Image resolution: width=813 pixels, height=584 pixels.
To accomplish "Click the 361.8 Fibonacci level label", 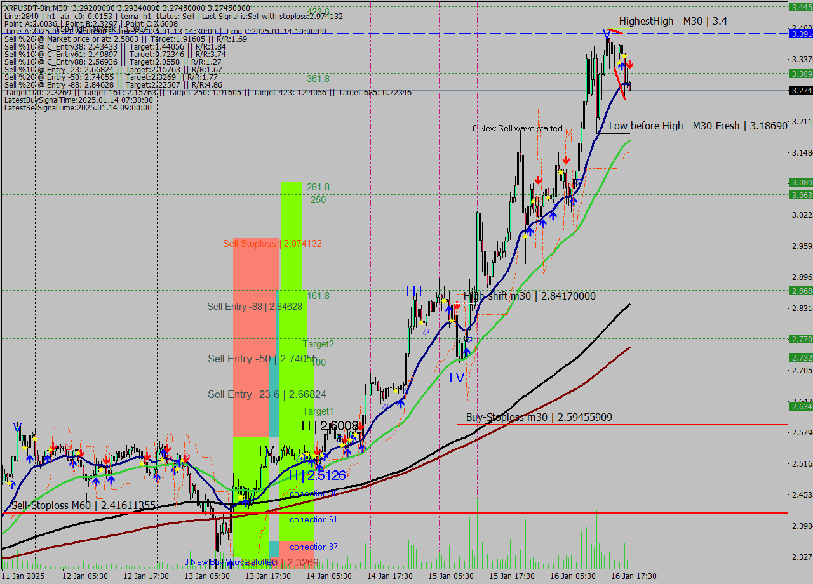I will click(318, 79).
